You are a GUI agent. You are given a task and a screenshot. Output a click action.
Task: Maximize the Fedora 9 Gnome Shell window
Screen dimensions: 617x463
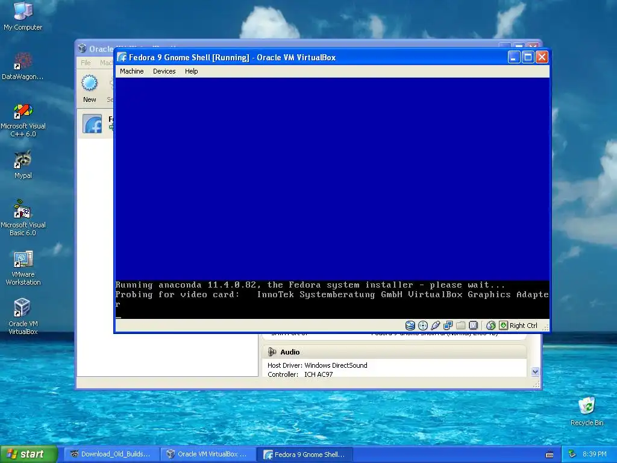point(528,57)
